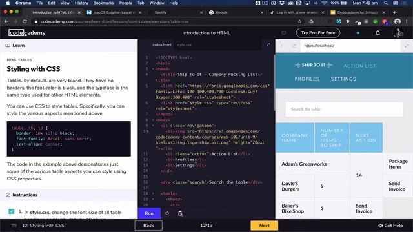Collapse the body tag on line 8
Screen dimensions: 413x232
(153, 120)
